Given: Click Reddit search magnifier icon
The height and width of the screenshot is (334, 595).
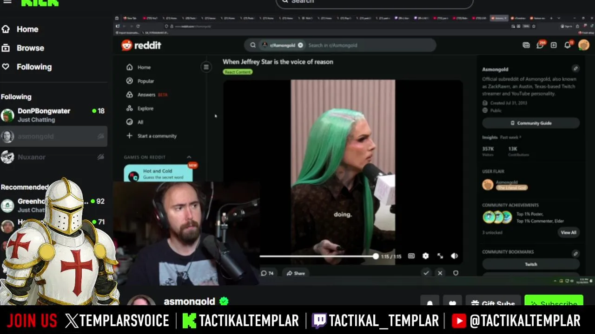Looking at the screenshot, I should (x=253, y=45).
